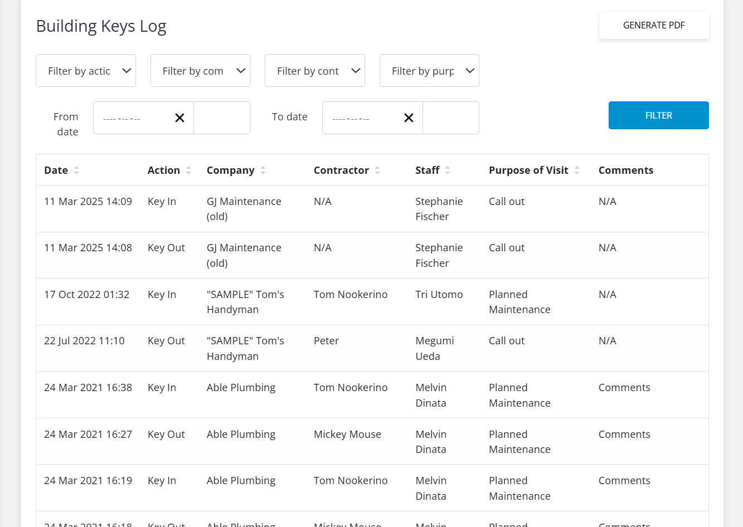
Task: Click the GENERATE PDF button
Action: (654, 26)
